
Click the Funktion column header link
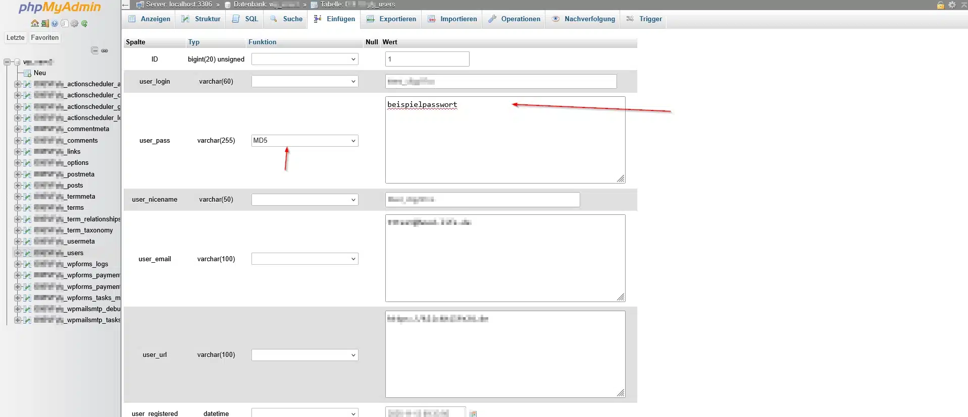point(263,42)
